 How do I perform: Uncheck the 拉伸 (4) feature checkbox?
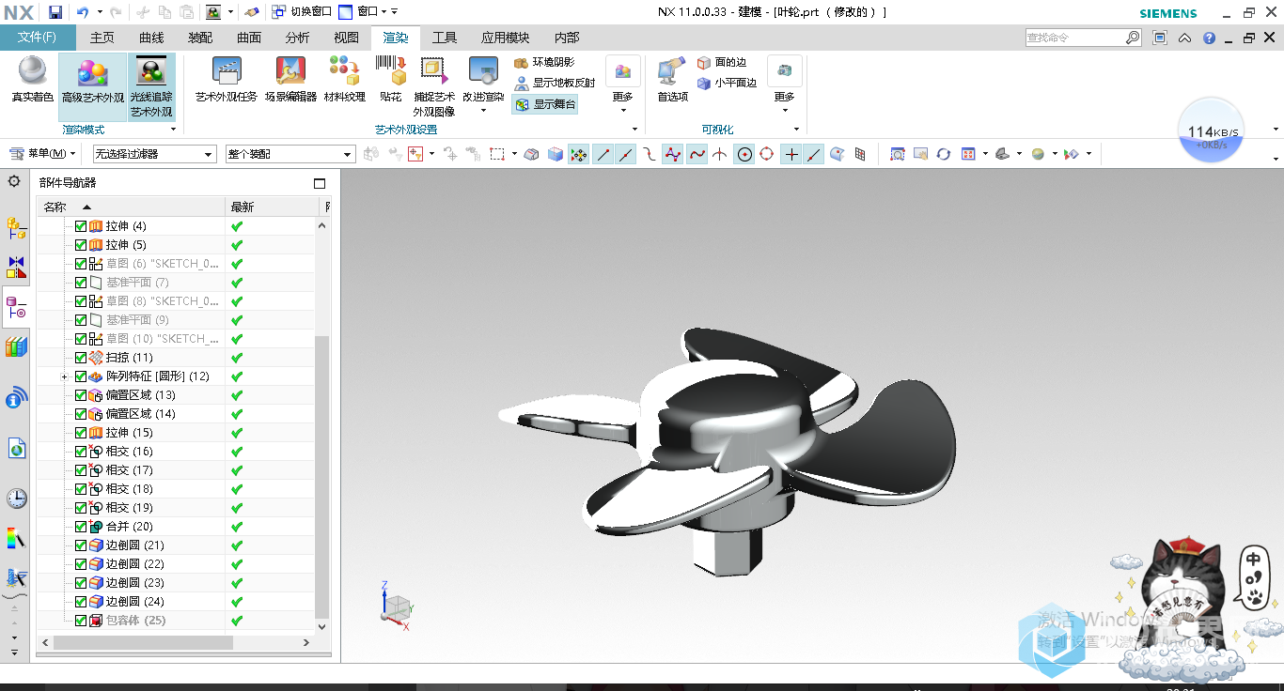[80, 226]
